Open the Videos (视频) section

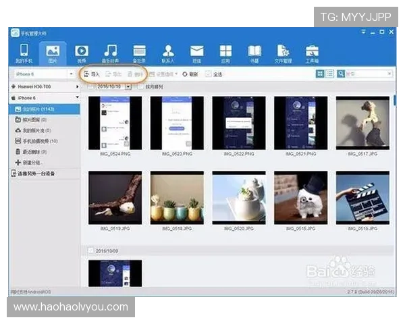click(x=82, y=53)
